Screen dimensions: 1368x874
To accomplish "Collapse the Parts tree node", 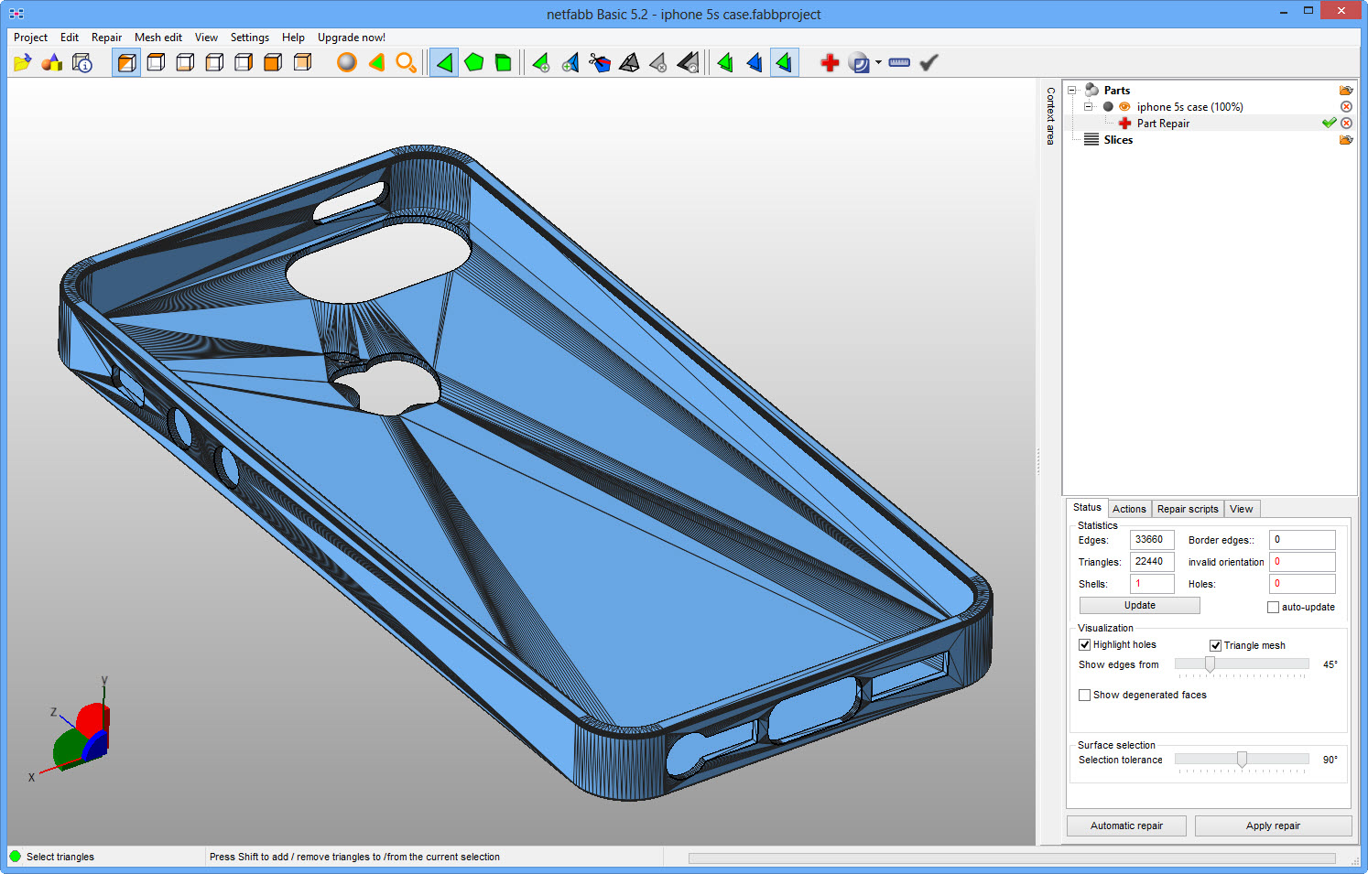I will tap(1072, 90).
